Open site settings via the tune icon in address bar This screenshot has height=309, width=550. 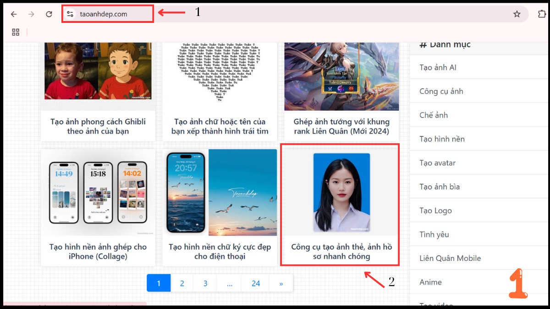70,14
